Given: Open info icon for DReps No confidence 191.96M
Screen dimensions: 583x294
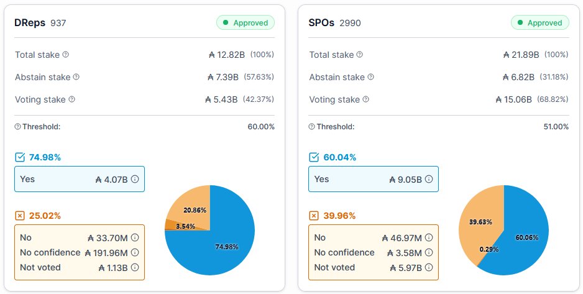Looking at the screenshot, I should coord(135,252).
